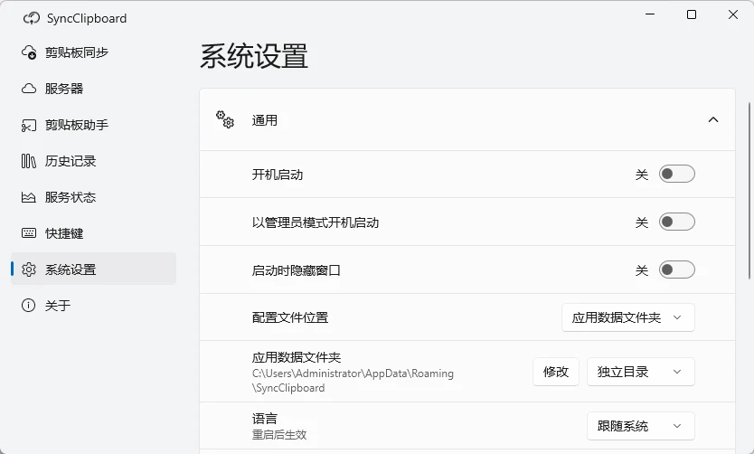
Task: Open the 剪贴板同步 page
Action: coord(93,52)
